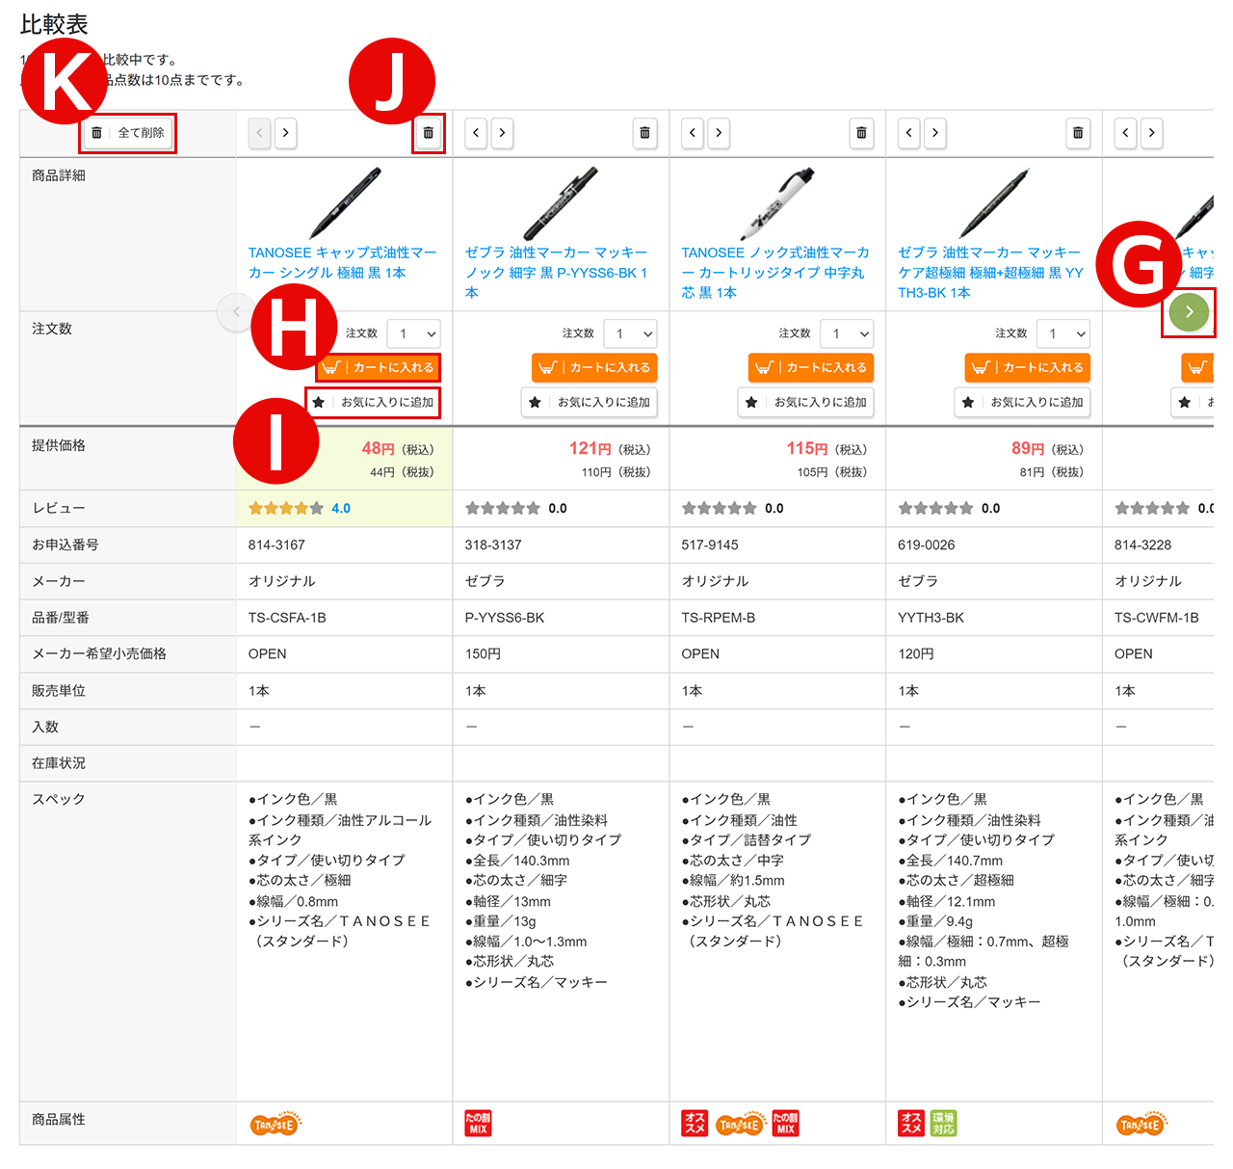Open the quantity dropdown for the P-YYSS6-BK marker

[630, 333]
